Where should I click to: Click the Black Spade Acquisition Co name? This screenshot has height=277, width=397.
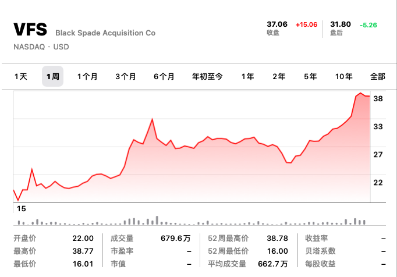point(105,33)
